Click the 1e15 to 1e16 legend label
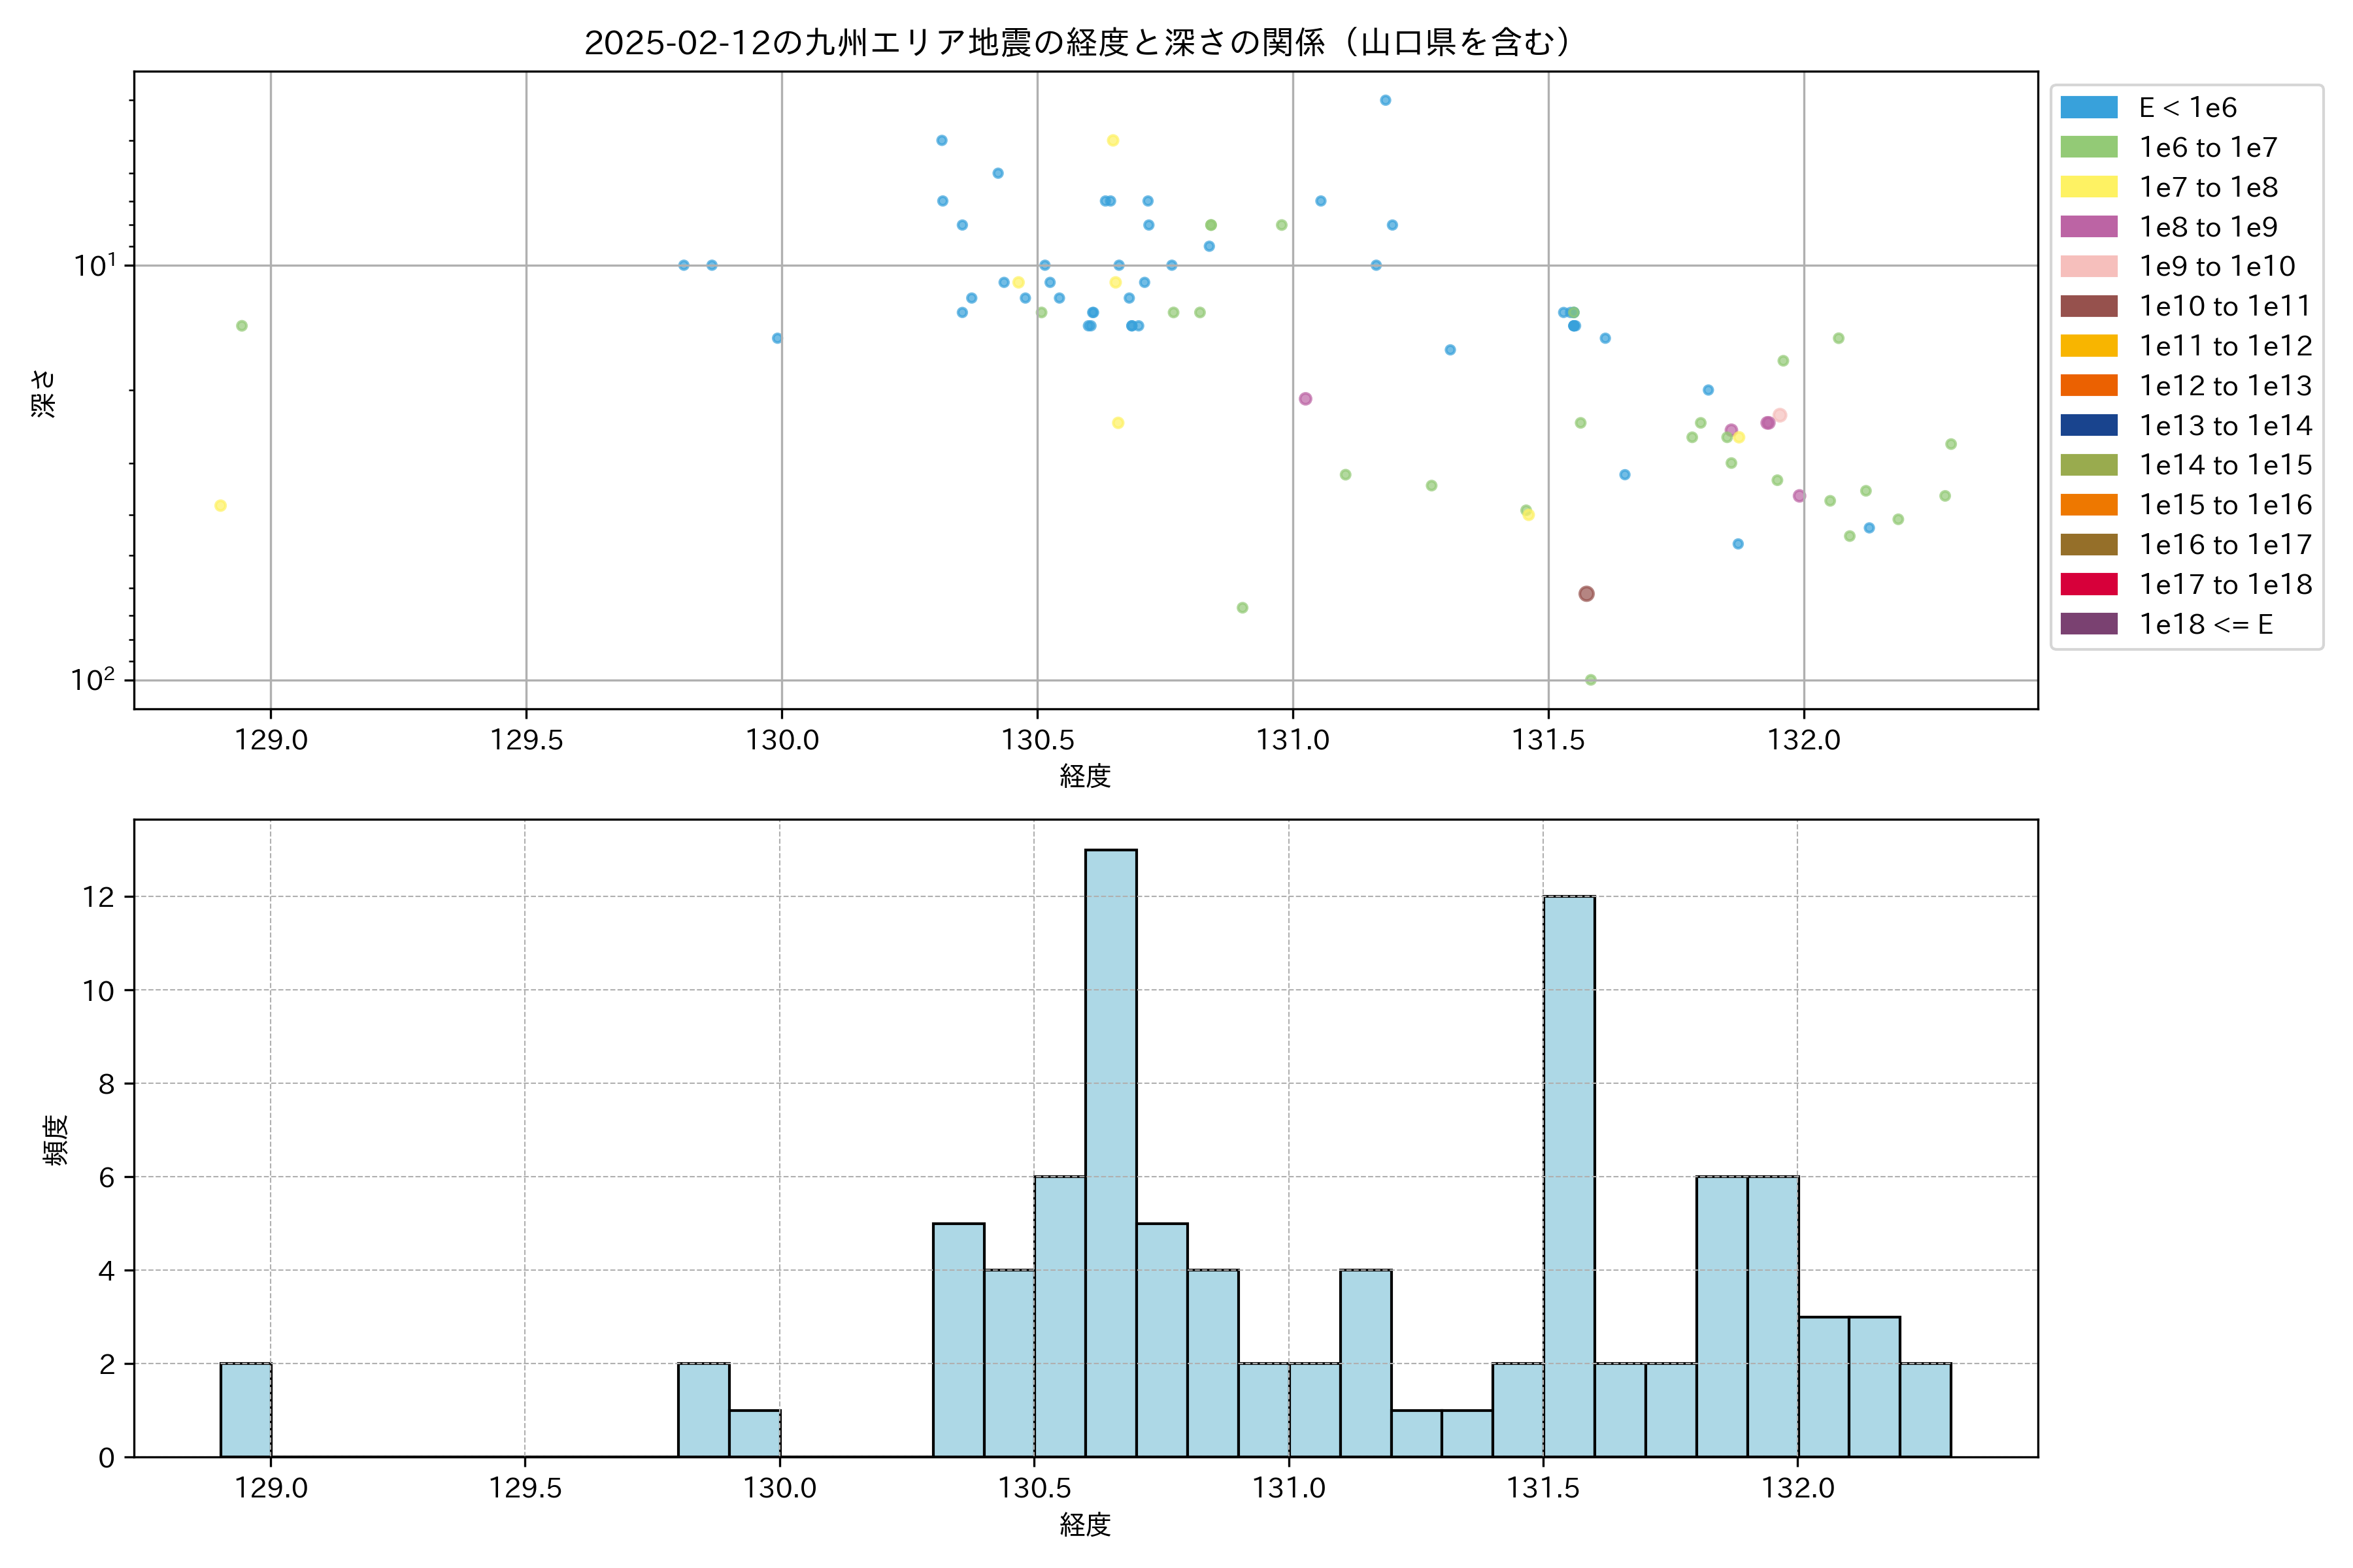The image size is (2353, 1568). (x=2225, y=505)
